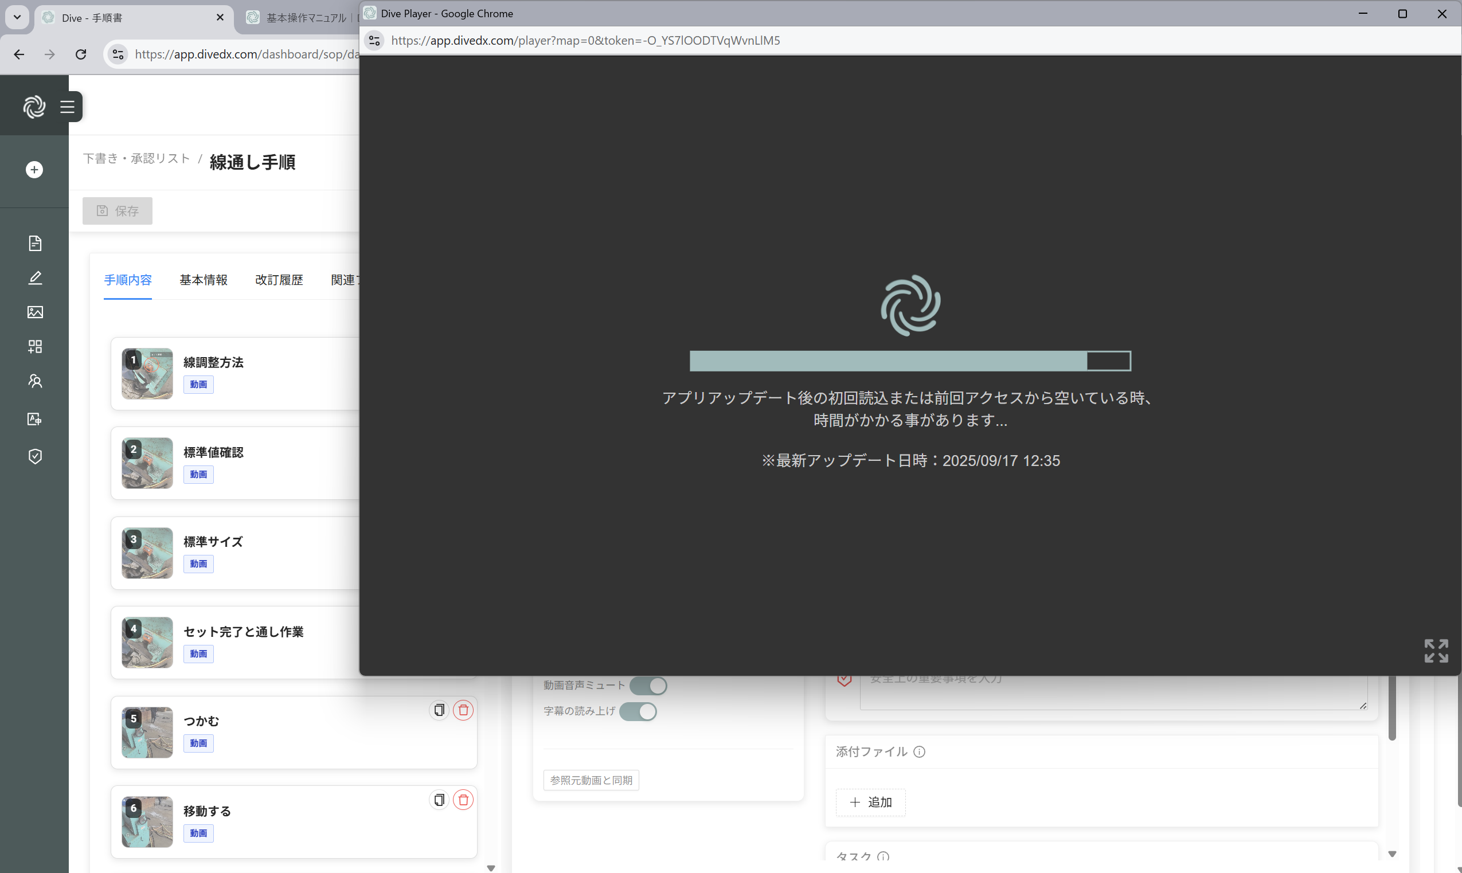The image size is (1462, 873).
Task: Toggle 動画音声ミュート switch
Action: tap(648, 686)
